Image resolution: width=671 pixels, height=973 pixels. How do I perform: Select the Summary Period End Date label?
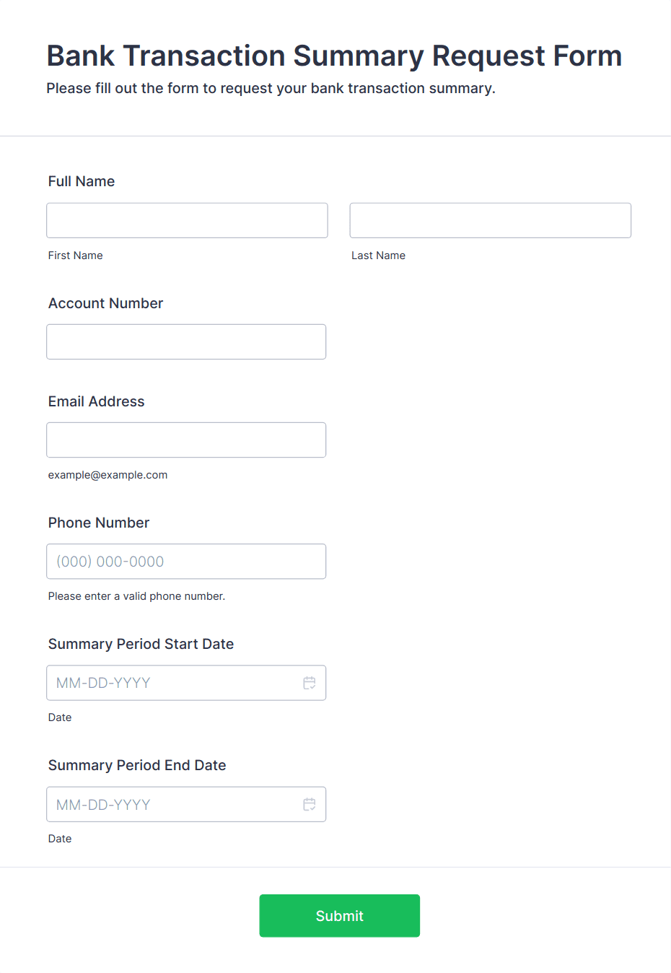pos(137,765)
